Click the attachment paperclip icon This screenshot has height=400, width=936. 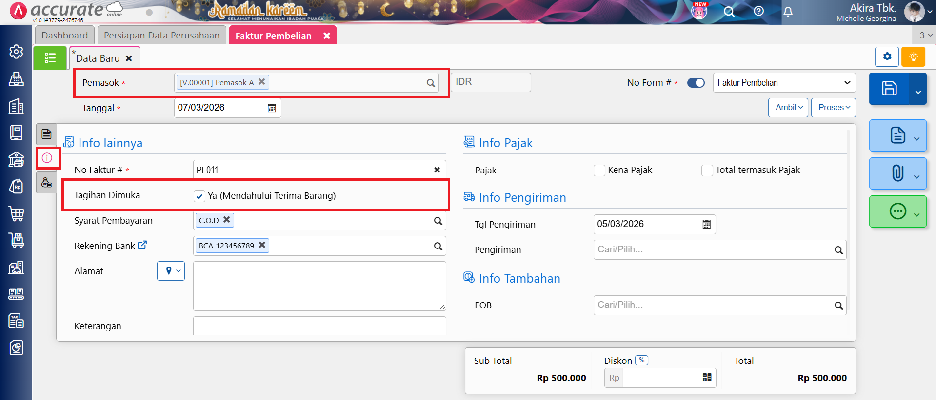pyautogui.click(x=897, y=173)
